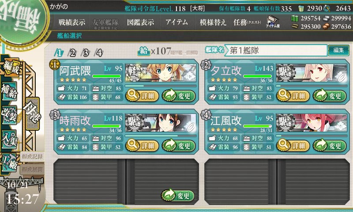Click the アイテム屋 item shop icon

coord(273,22)
